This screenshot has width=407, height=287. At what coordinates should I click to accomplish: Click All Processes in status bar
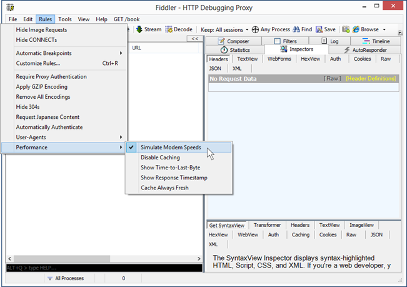tap(69, 278)
